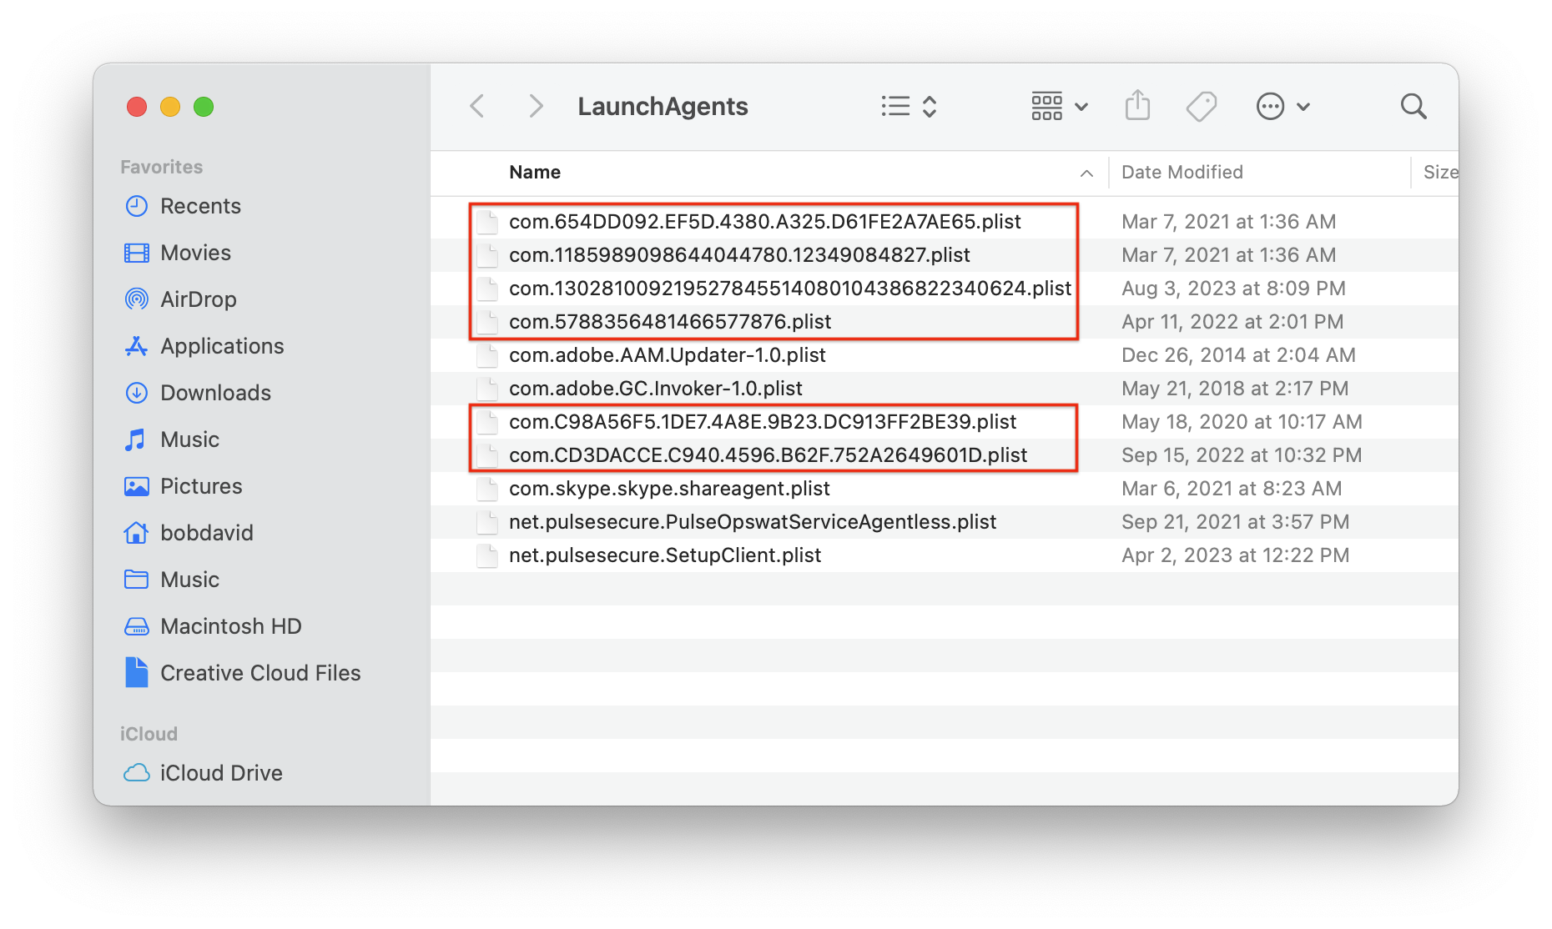
Task: Open the Tags tool in the toolbar
Action: [1202, 106]
